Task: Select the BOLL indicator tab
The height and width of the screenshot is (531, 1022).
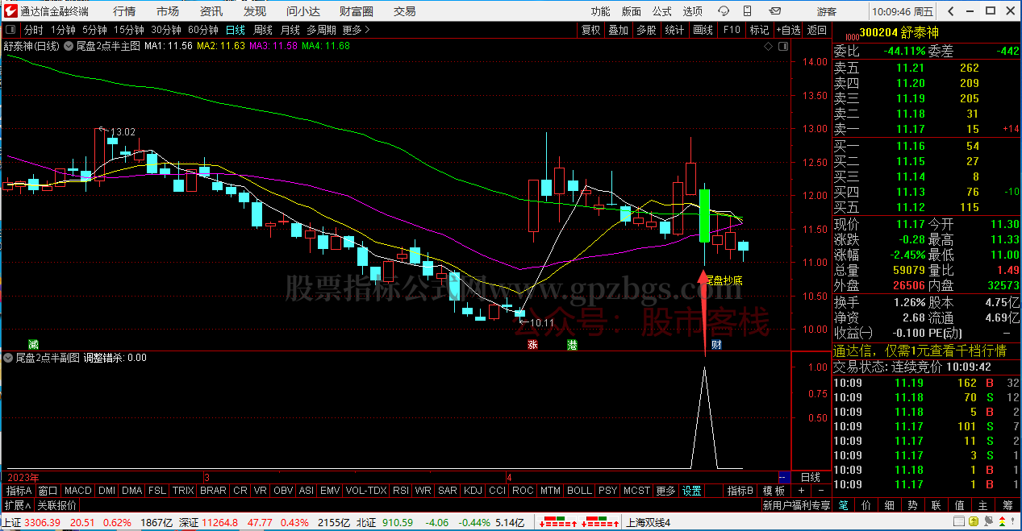Action: (x=579, y=491)
